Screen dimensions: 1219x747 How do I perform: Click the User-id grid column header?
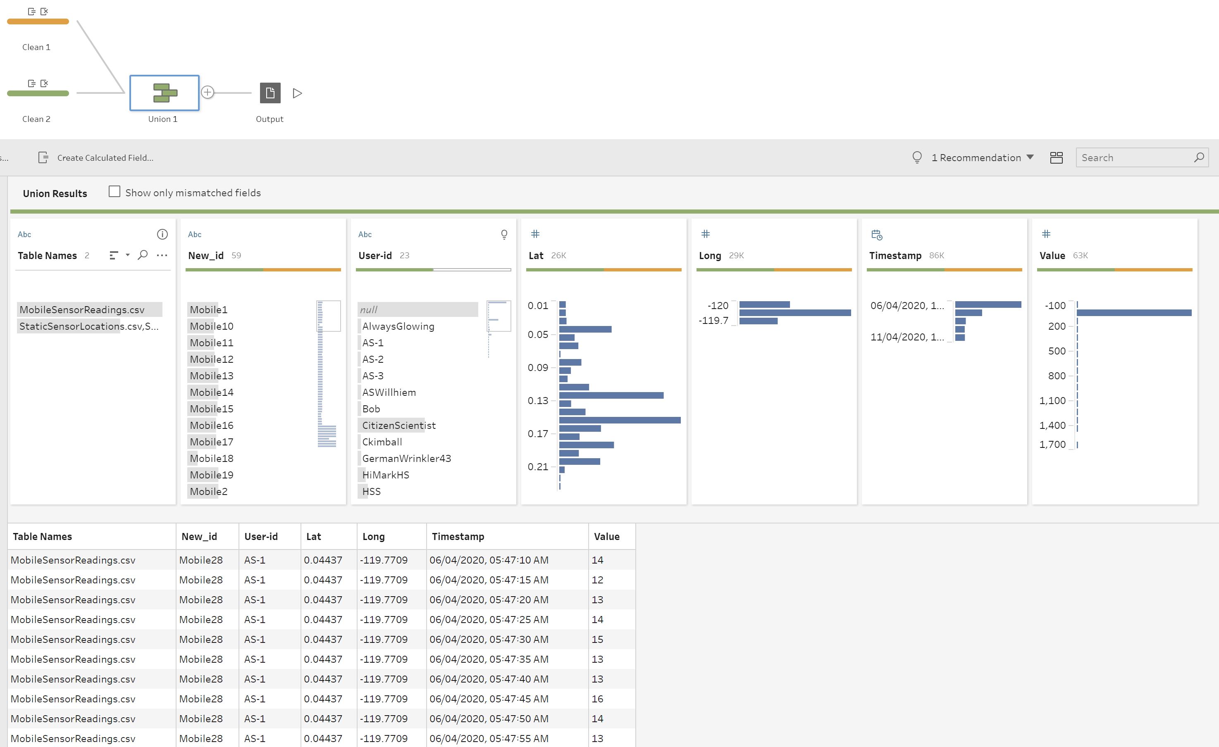[270, 536]
